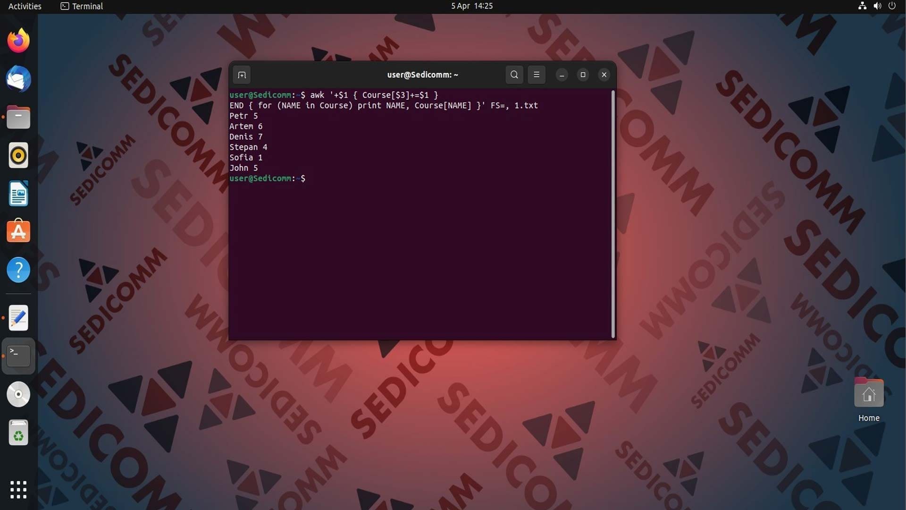Viewport: 906px width, 510px height.
Task: Open the Help application
Action: point(18,270)
